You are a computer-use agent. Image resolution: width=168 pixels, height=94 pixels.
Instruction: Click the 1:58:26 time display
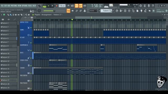click(96, 6)
